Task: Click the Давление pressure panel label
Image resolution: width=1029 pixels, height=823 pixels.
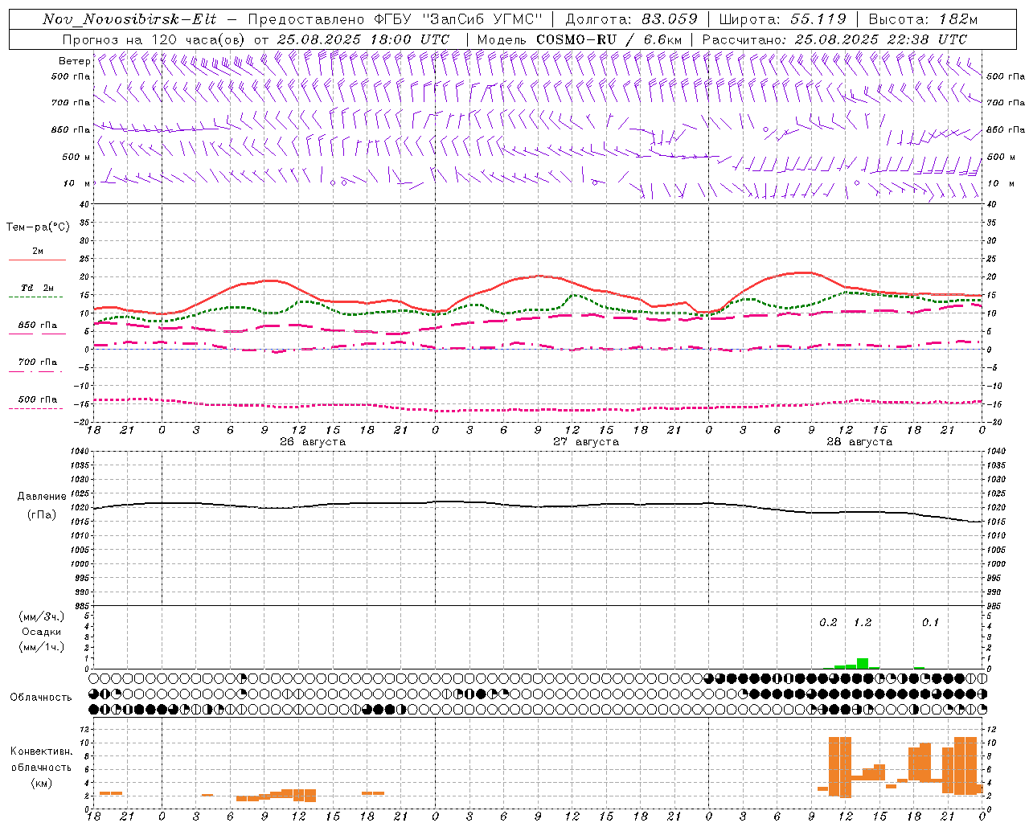Action: pos(42,497)
